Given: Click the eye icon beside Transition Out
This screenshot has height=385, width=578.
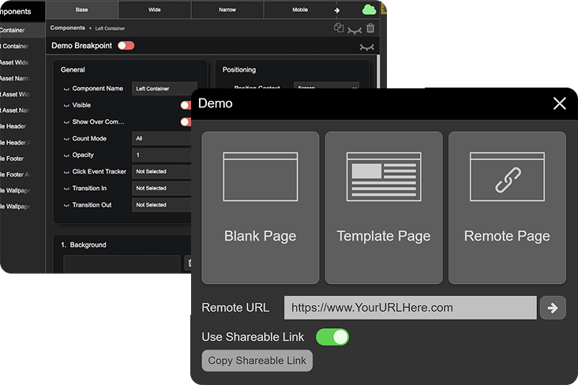Looking at the screenshot, I should pyautogui.click(x=66, y=205).
